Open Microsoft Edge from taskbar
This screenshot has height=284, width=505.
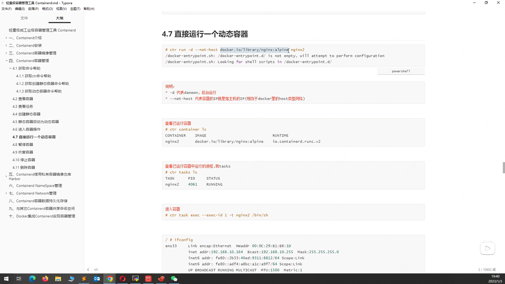coord(32,279)
